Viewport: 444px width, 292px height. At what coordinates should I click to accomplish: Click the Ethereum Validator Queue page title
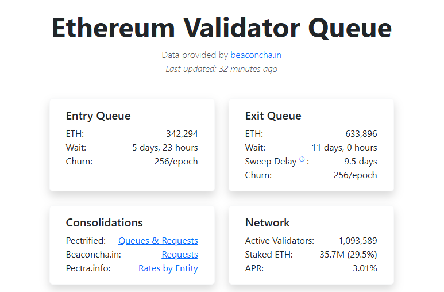(x=222, y=28)
